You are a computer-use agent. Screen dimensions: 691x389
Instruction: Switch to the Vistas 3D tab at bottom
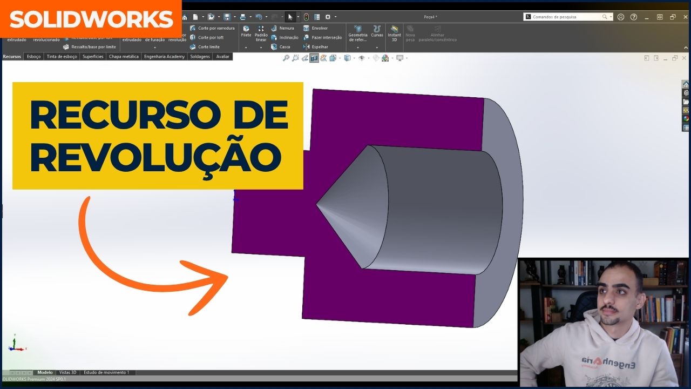[x=68, y=372]
